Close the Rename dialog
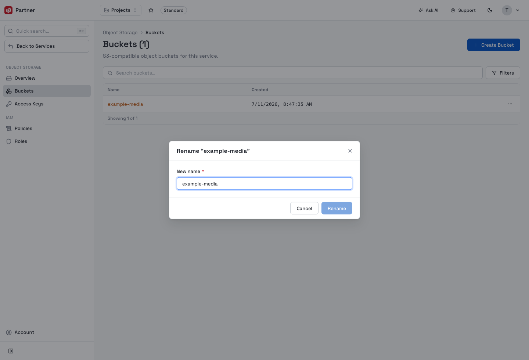This screenshot has width=529, height=360. (x=350, y=151)
